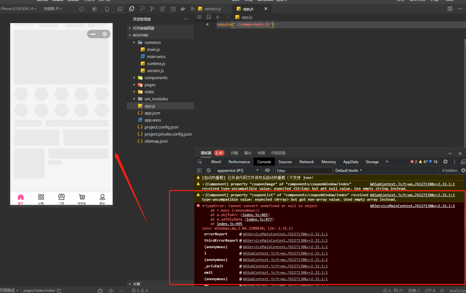Open the 问题 problems panel tab
This screenshot has height=293, width=466.
[234, 153]
